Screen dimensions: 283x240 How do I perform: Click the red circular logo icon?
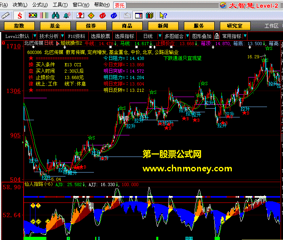pos(102,16)
